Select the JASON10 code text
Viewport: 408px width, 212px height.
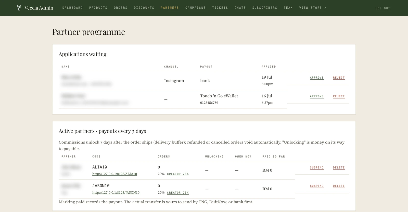(x=101, y=186)
